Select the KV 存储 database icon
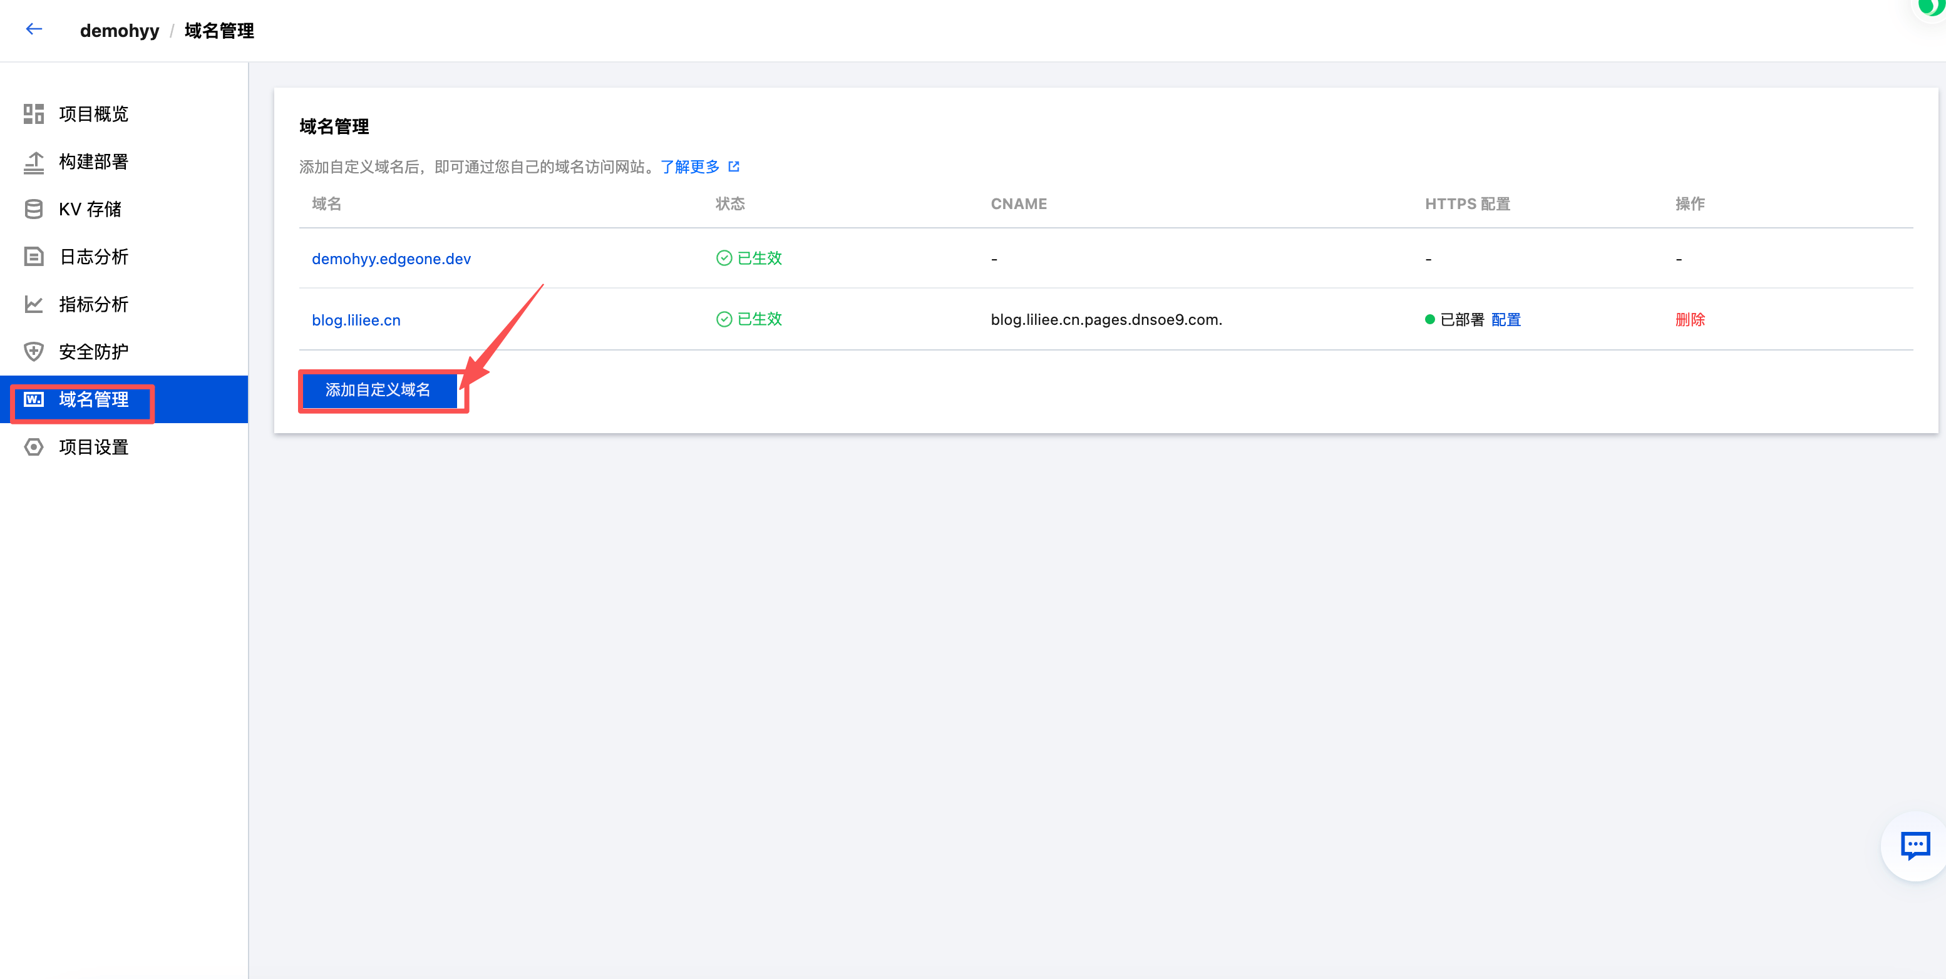 33,209
